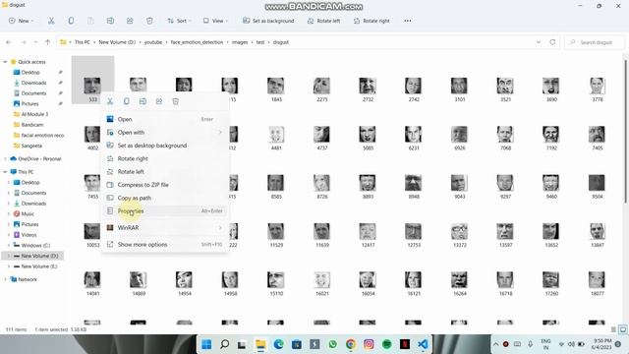629x354 pixels.
Task: Refresh the disgust folder view
Action: pyautogui.click(x=552, y=42)
